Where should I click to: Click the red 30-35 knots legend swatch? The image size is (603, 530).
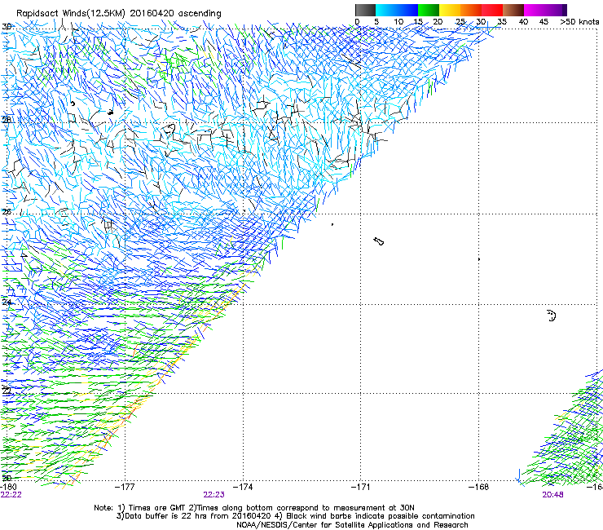[x=492, y=10]
